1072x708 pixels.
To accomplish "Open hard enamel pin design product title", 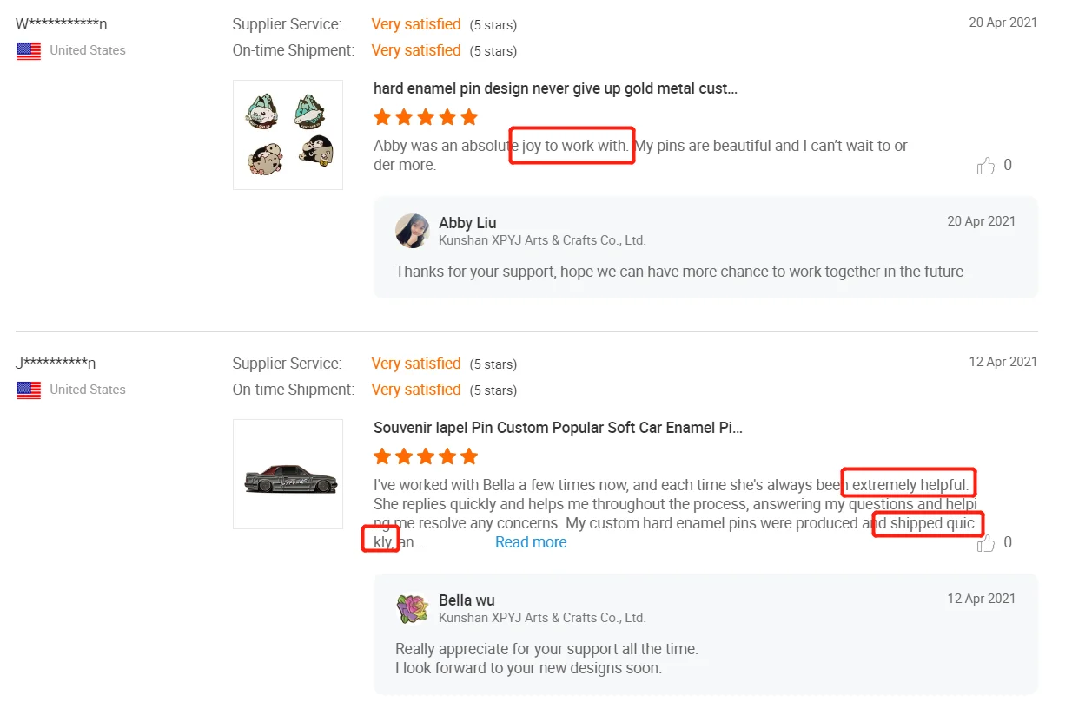I will [x=555, y=88].
